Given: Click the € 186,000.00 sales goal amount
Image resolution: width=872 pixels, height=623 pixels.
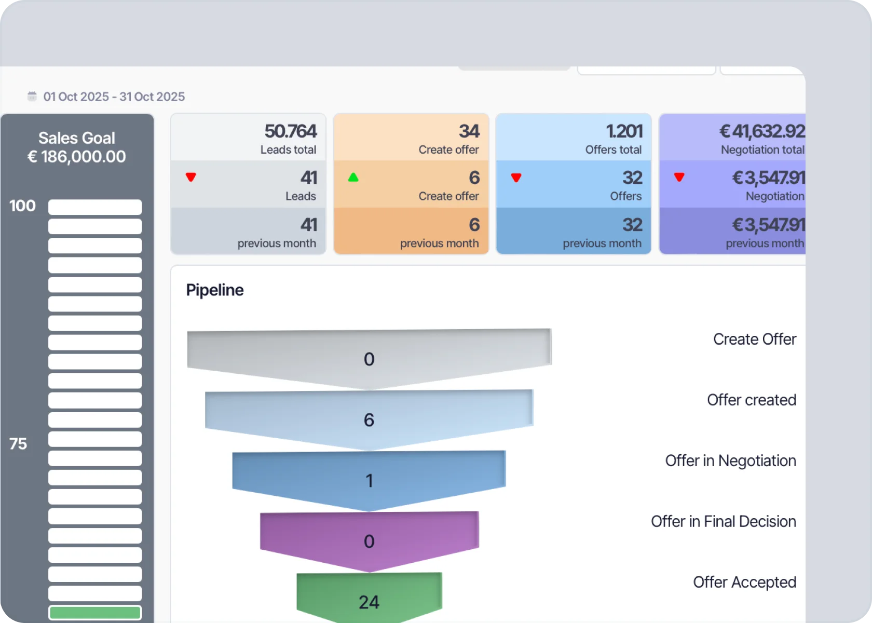Looking at the screenshot, I should (77, 157).
